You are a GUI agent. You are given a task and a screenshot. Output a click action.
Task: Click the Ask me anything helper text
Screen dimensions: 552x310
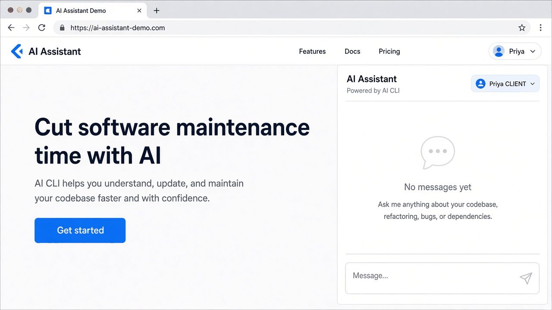(438, 210)
